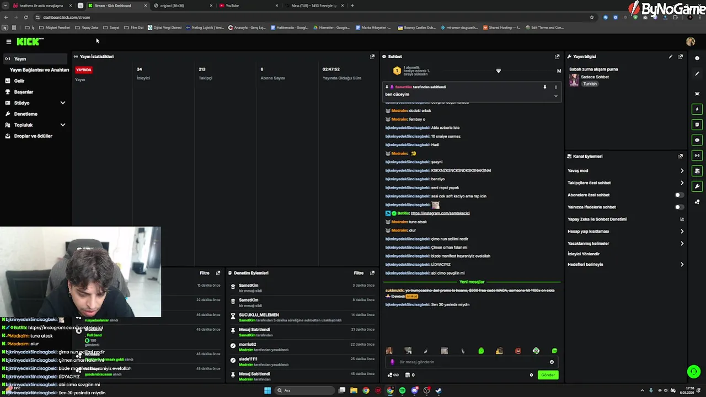706x397 pixels.
Task: Open Windows Start menu
Action: 268,390
